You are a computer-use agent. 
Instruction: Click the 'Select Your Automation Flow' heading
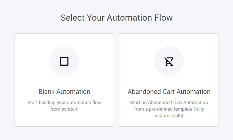(116, 18)
